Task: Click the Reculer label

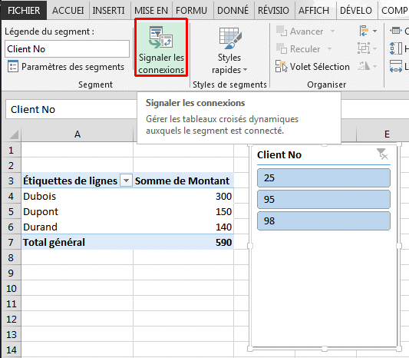Action: pyautogui.click(x=305, y=49)
